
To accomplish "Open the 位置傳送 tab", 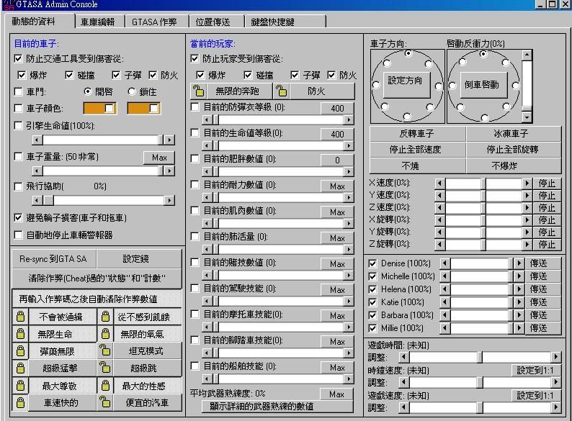I will [216, 22].
